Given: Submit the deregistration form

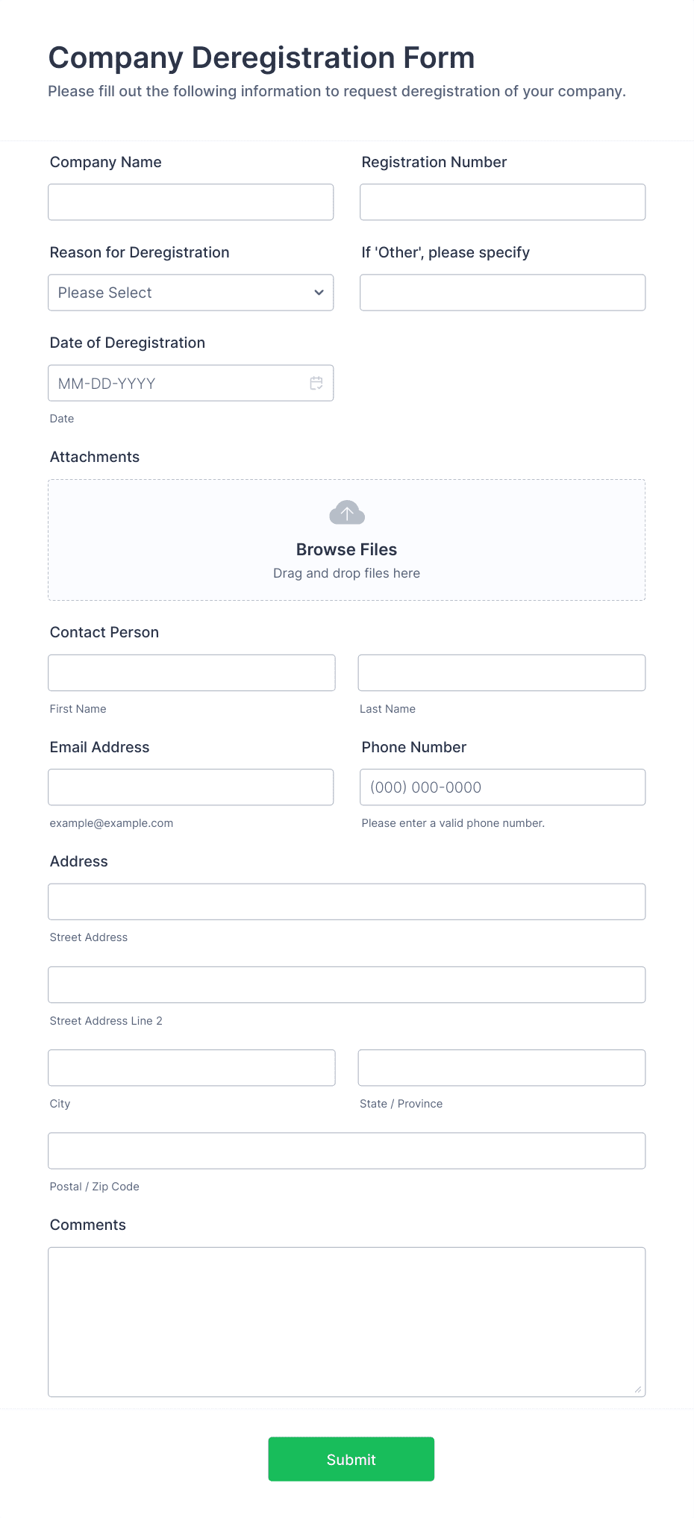Looking at the screenshot, I should [x=351, y=1459].
